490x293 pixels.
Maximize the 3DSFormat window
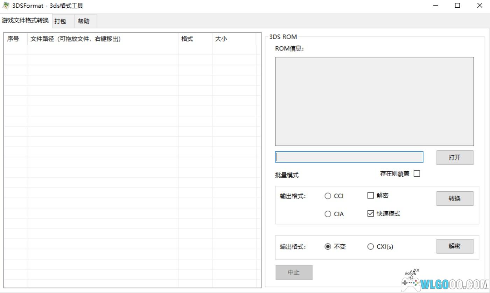[457, 6]
